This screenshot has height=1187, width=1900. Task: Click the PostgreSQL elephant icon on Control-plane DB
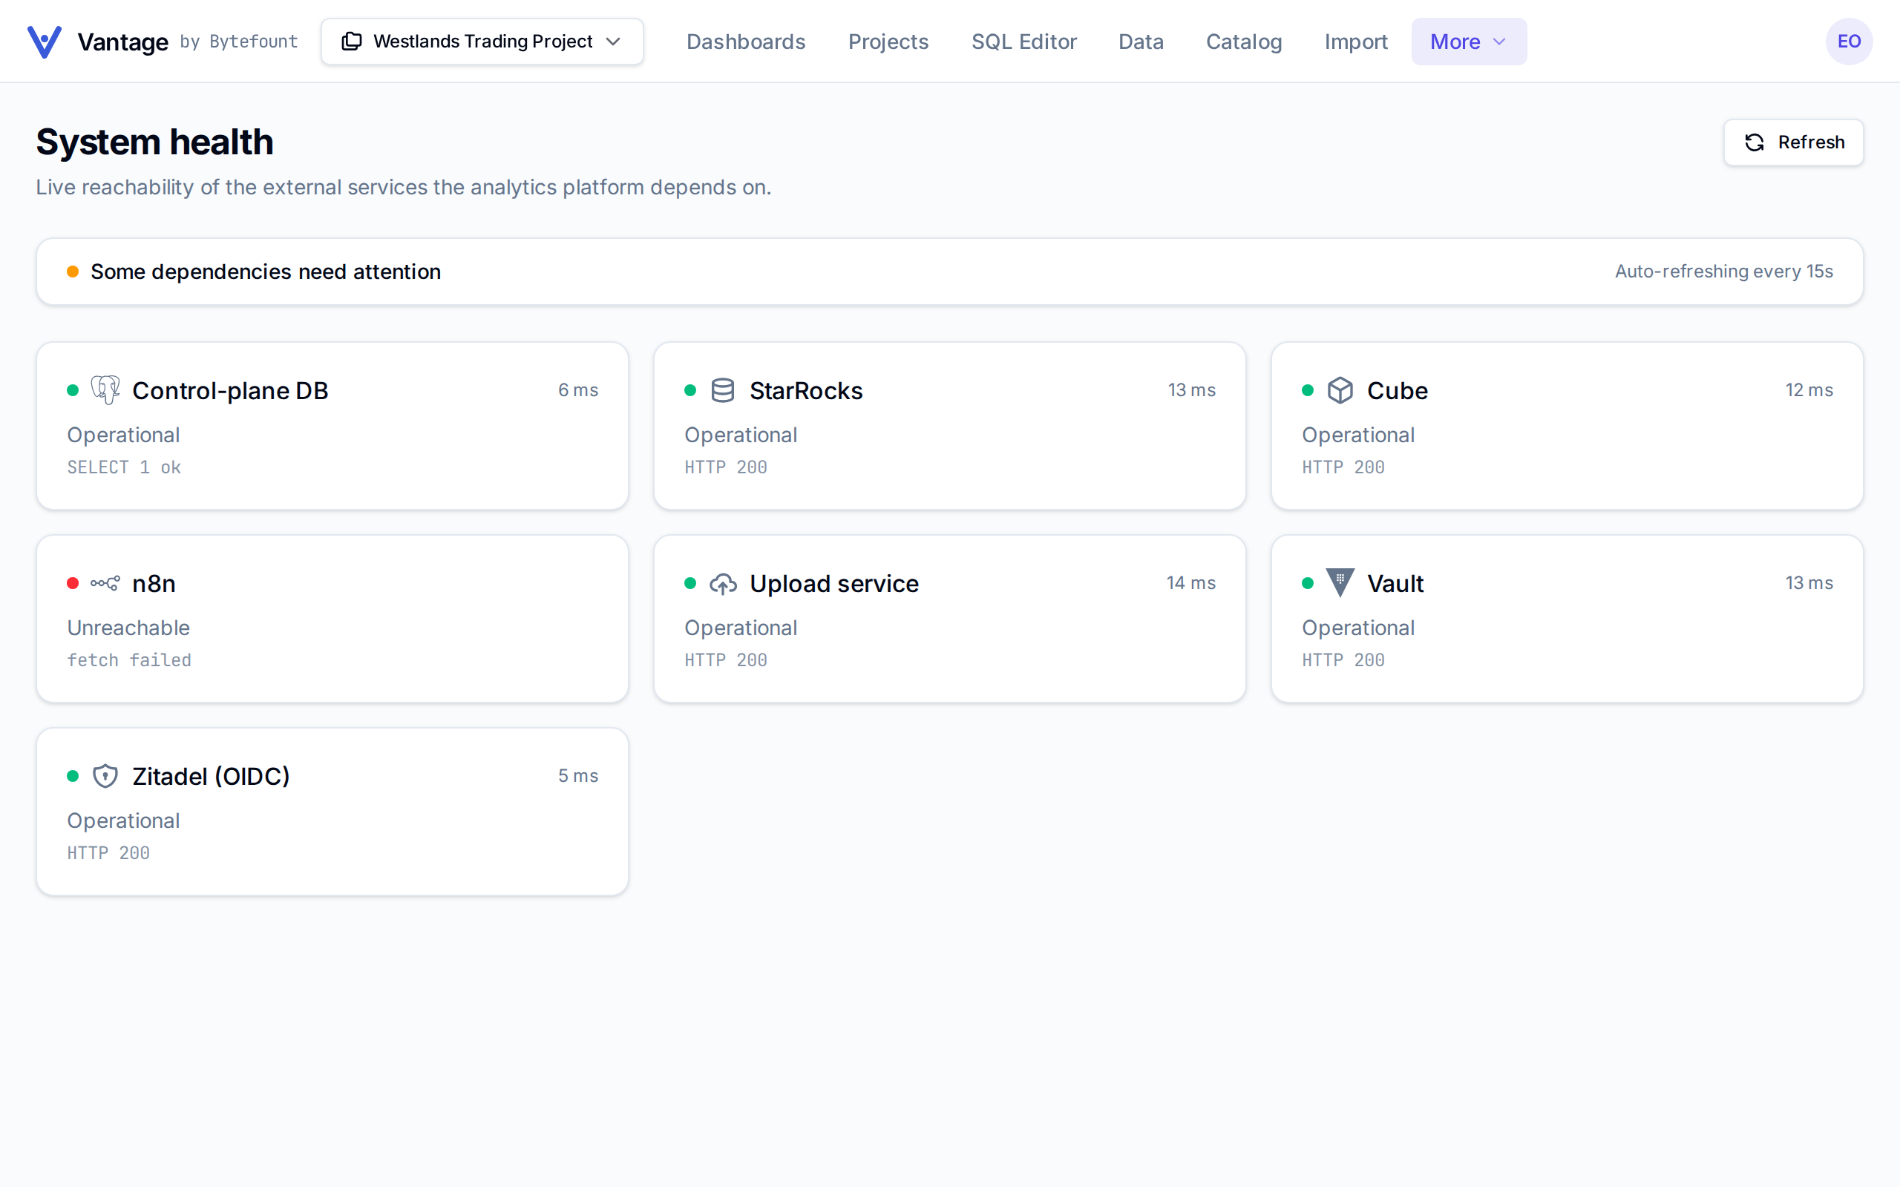click(105, 390)
